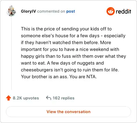Click the words "You are NTA."
Viewport: 137px width, 123px height.
pos(83,77)
